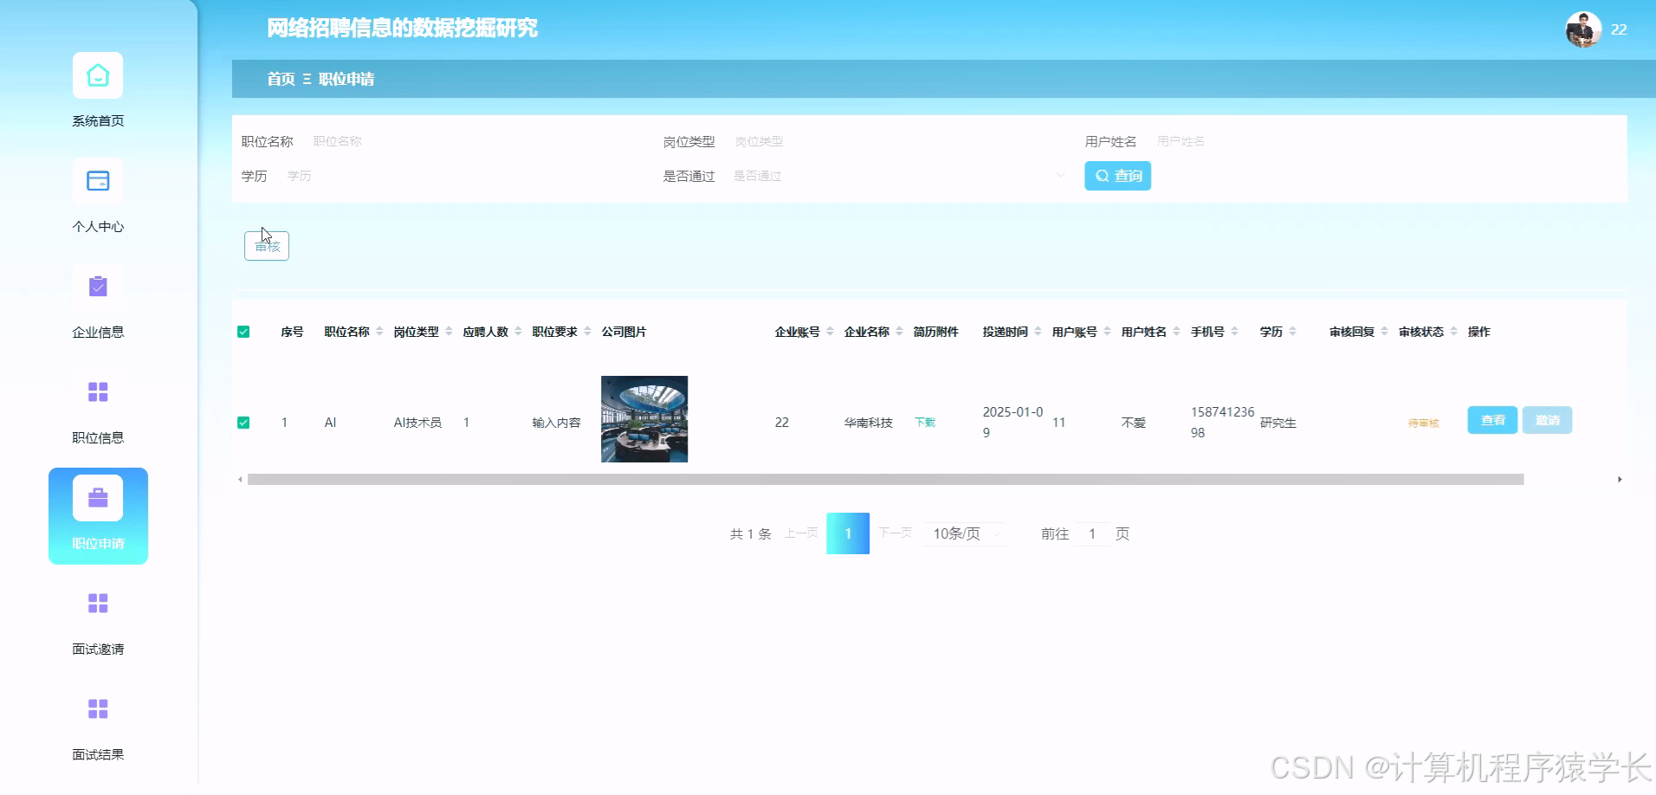Click the company photo thumbnail
The image size is (1656, 795).
click(x=644, y=419)
